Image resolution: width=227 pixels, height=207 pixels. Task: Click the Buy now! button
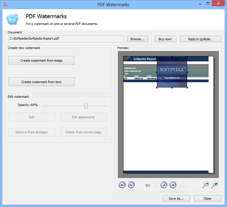point(165,39)
